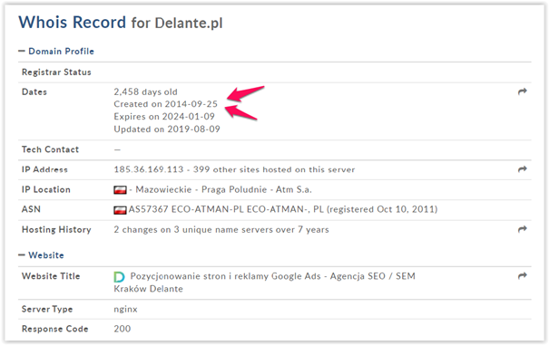
Task: Click the IP Address label
Action: point(44,169)
